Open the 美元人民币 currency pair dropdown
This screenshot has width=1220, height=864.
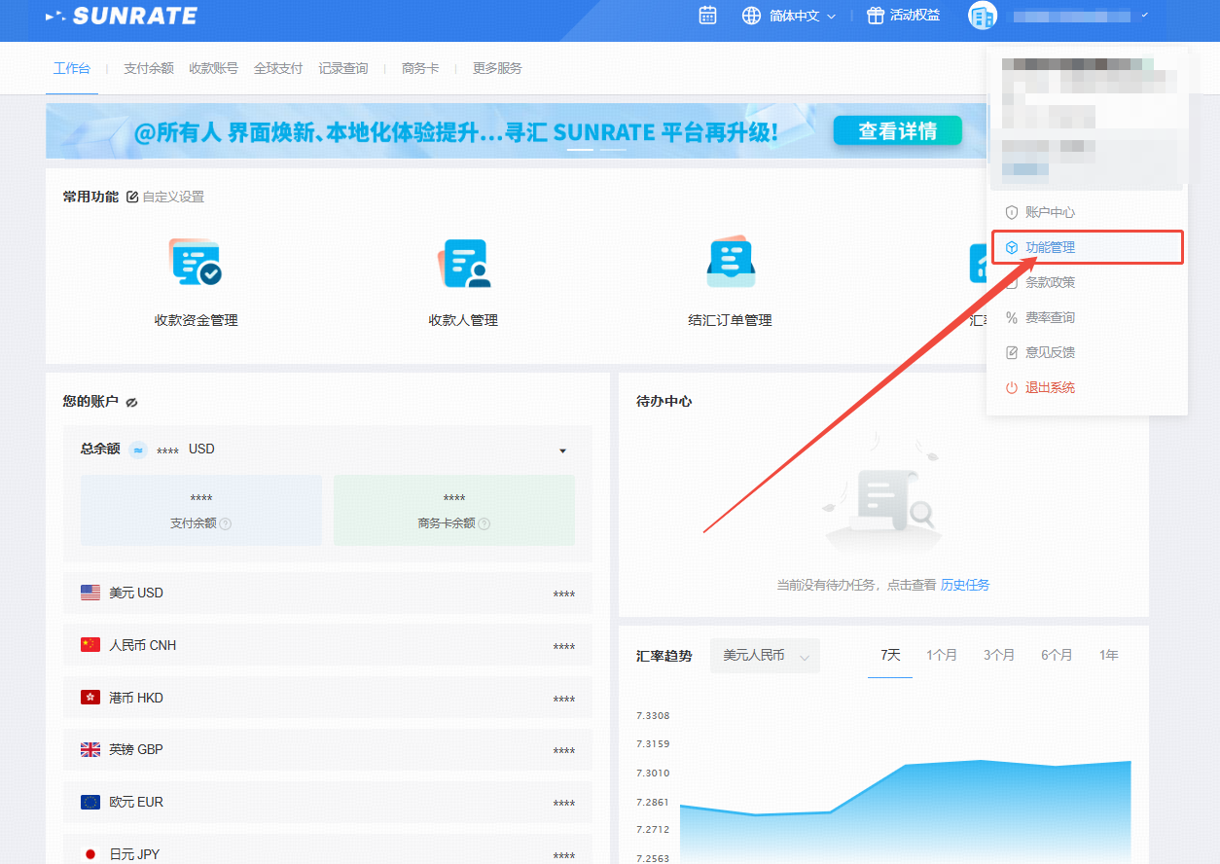coord(765,656)
